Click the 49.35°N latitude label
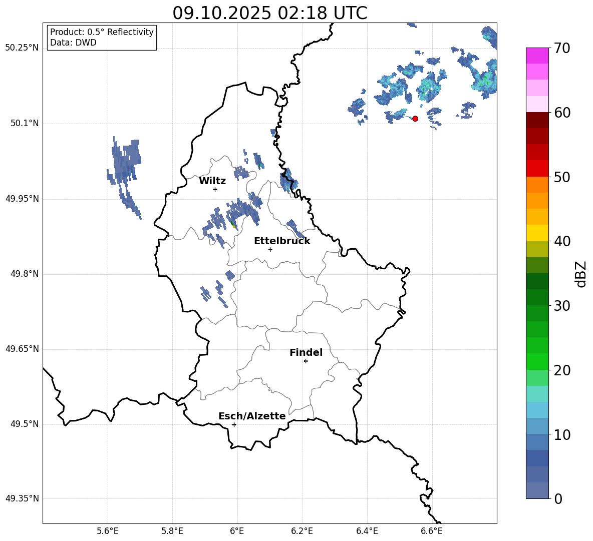 [x=22, y=498]
